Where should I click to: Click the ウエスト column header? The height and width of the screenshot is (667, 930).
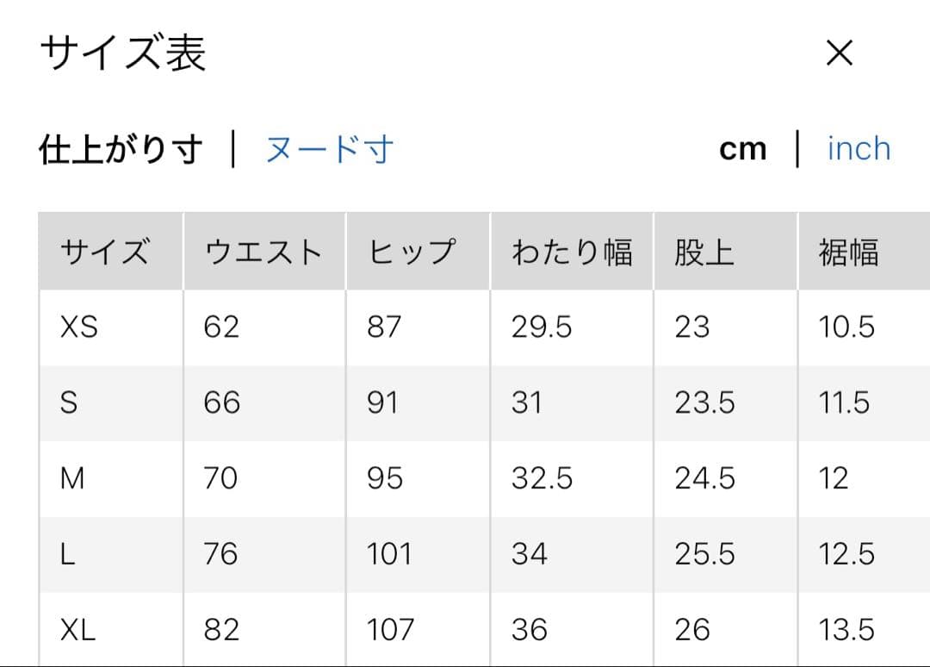click(263, 252)
